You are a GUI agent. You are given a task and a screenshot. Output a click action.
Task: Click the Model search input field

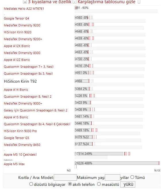[x=65, y=177]
